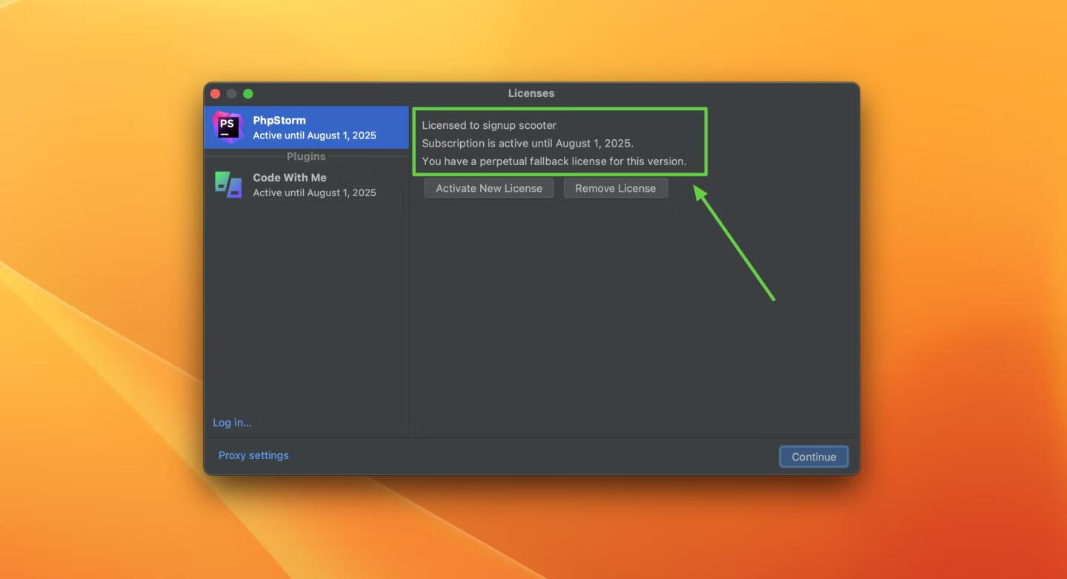Click Remove License button
Screen dimensions: 1067x579
tap(616, 188)
